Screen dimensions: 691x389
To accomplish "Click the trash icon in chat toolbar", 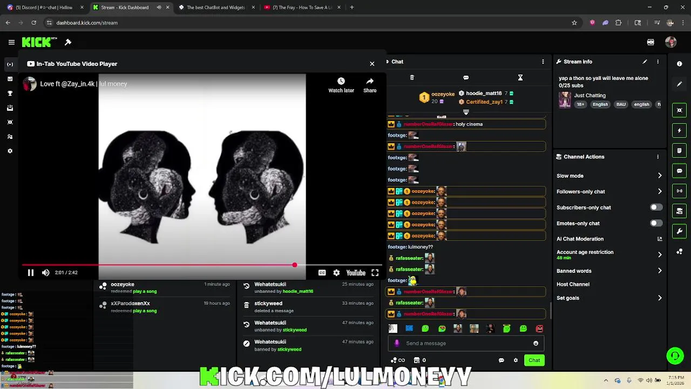I will point(412,78).
